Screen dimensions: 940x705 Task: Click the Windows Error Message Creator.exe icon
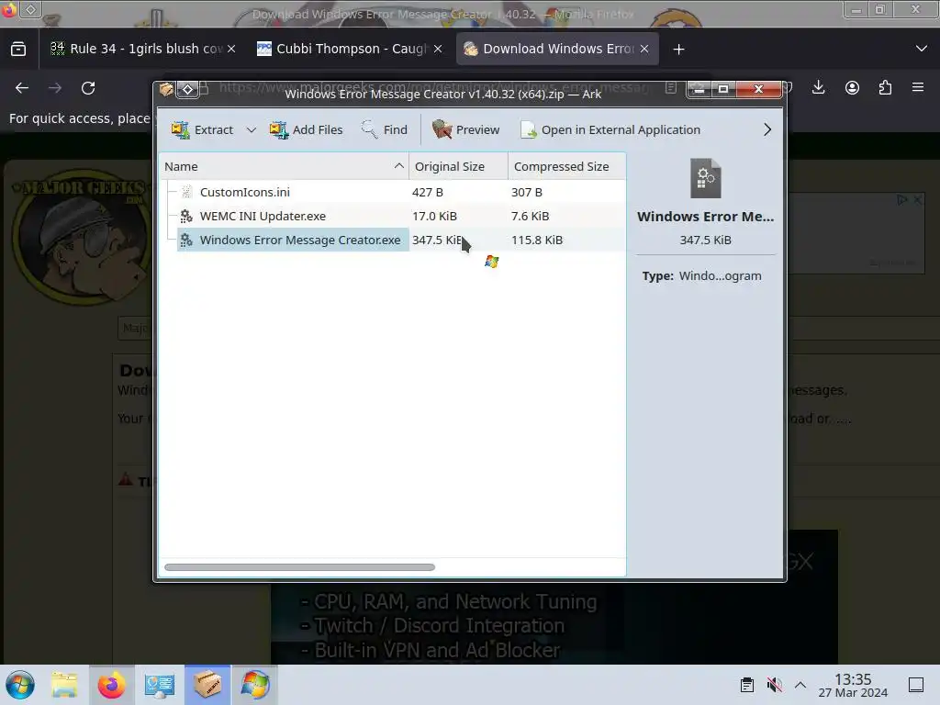[186, 240]
